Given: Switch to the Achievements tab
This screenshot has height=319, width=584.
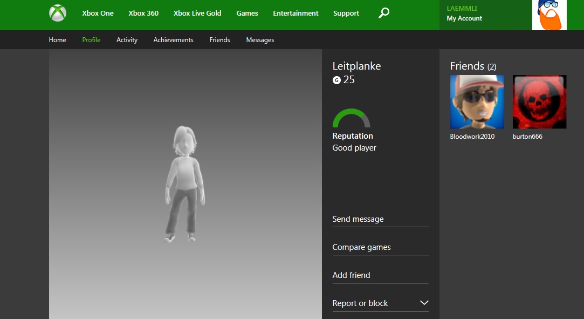Looking at the screenshot, I should coord(173,40).
